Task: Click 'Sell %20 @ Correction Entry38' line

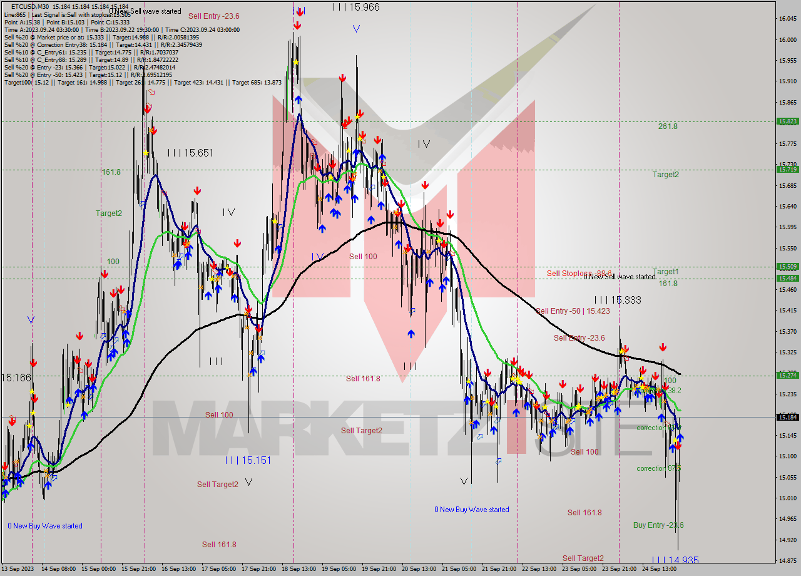Action: click(103, 45)
